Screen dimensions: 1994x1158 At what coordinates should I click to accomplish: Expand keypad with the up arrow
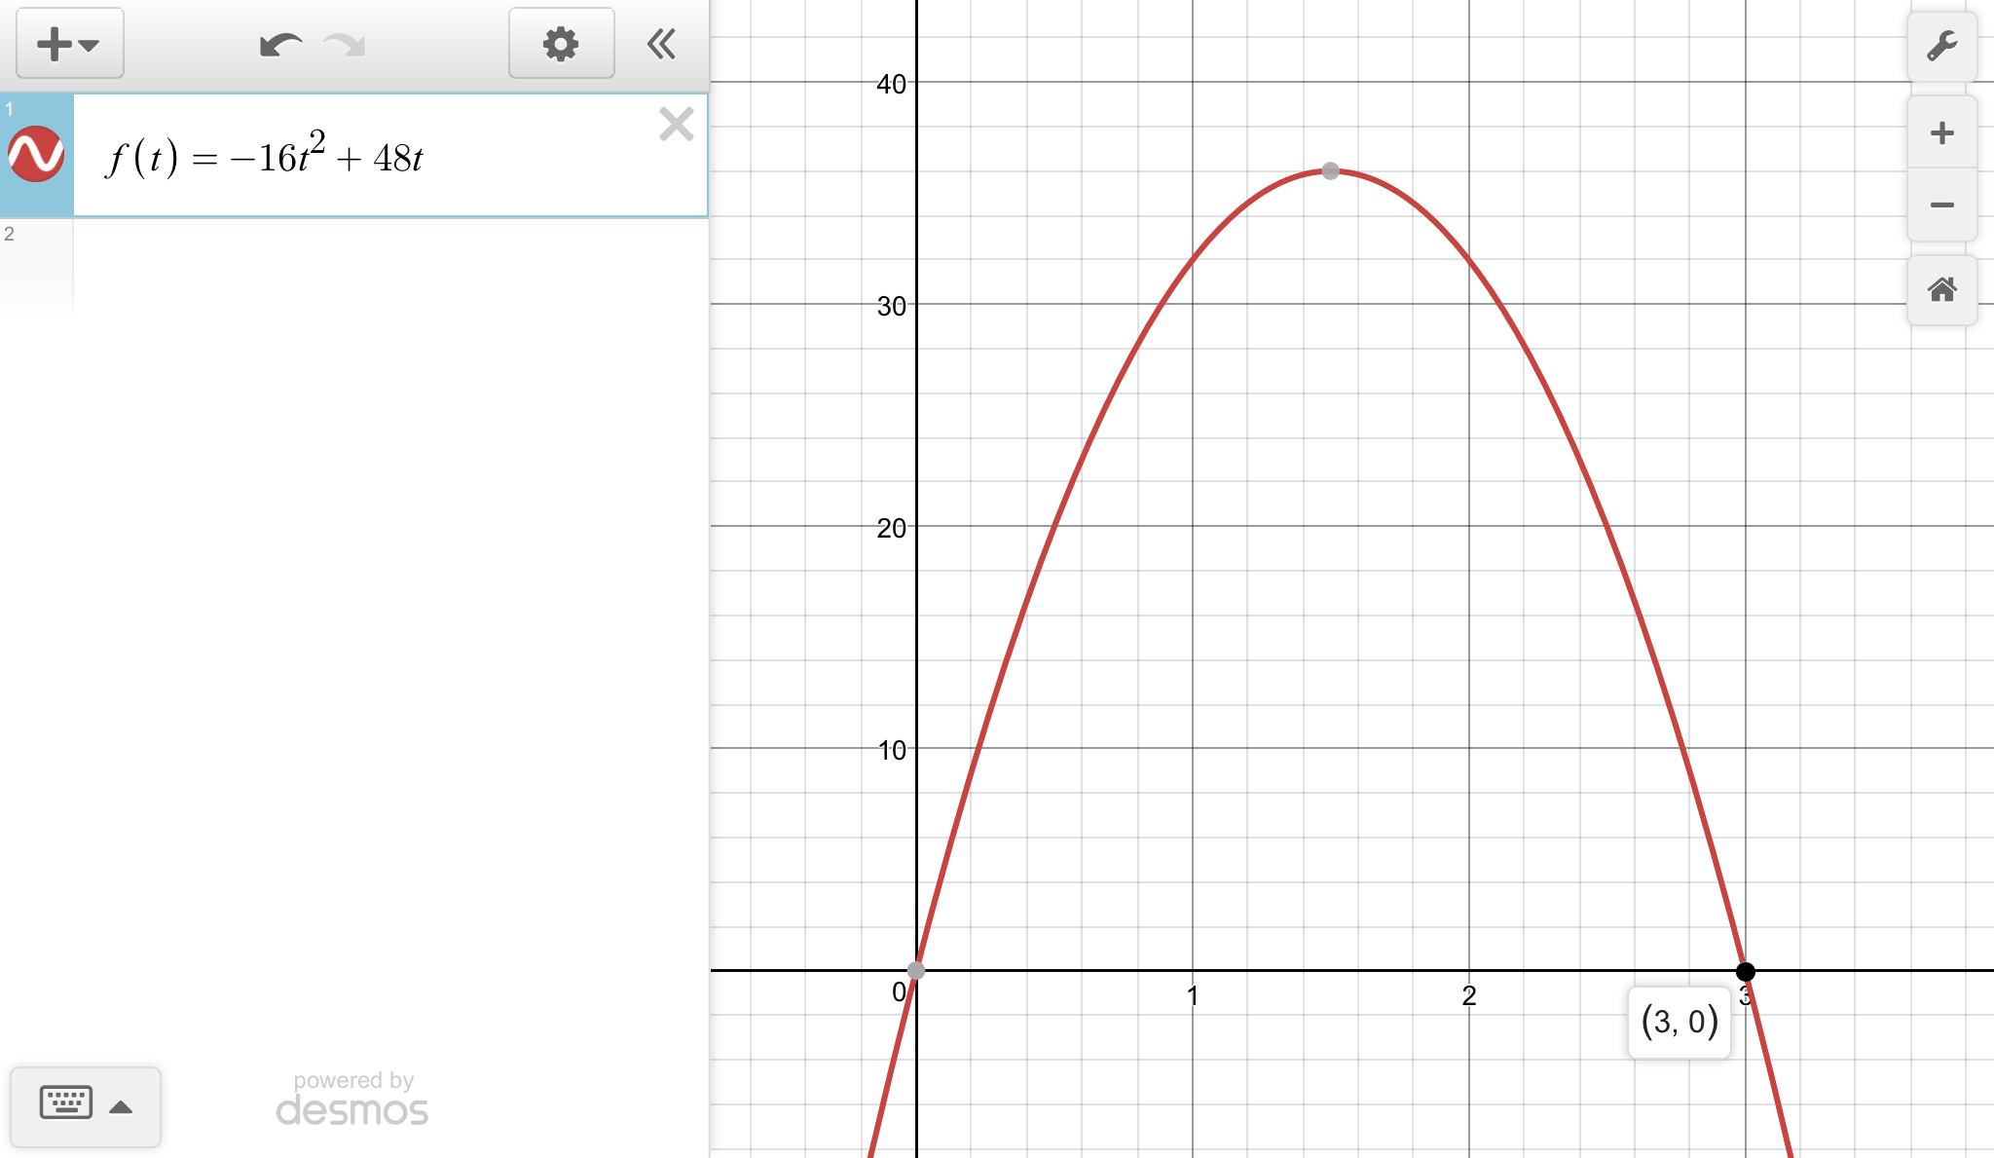pyautogui.click(x=121, y=1106)
